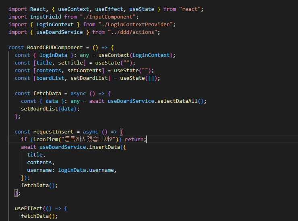Click the insertData method call
The width and height of the screenshot is (298, 221).
coord(105,147)
